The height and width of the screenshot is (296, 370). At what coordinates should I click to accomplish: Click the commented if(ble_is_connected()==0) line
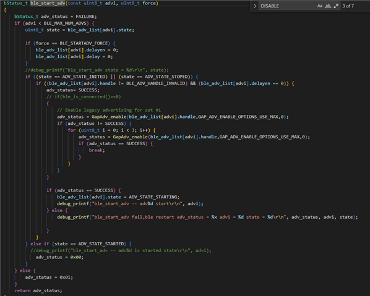(x=84, y=96)
